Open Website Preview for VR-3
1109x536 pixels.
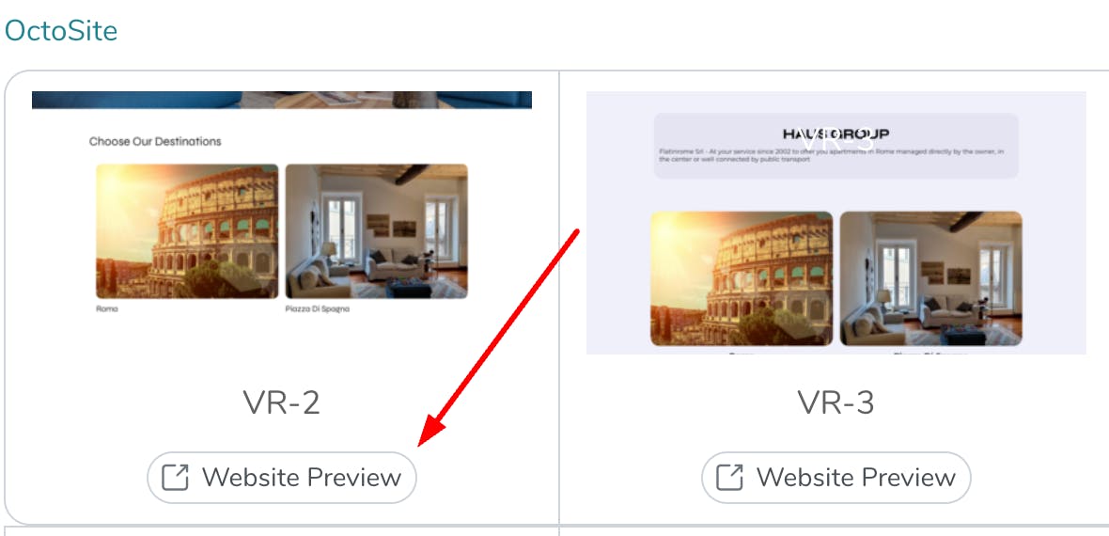[x=836, y=478]
